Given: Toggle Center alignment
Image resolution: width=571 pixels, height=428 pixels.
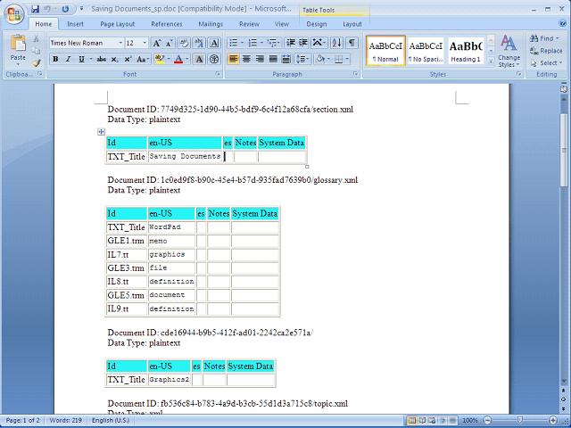Looking at the screenshot, I should (x=246, y=59).
